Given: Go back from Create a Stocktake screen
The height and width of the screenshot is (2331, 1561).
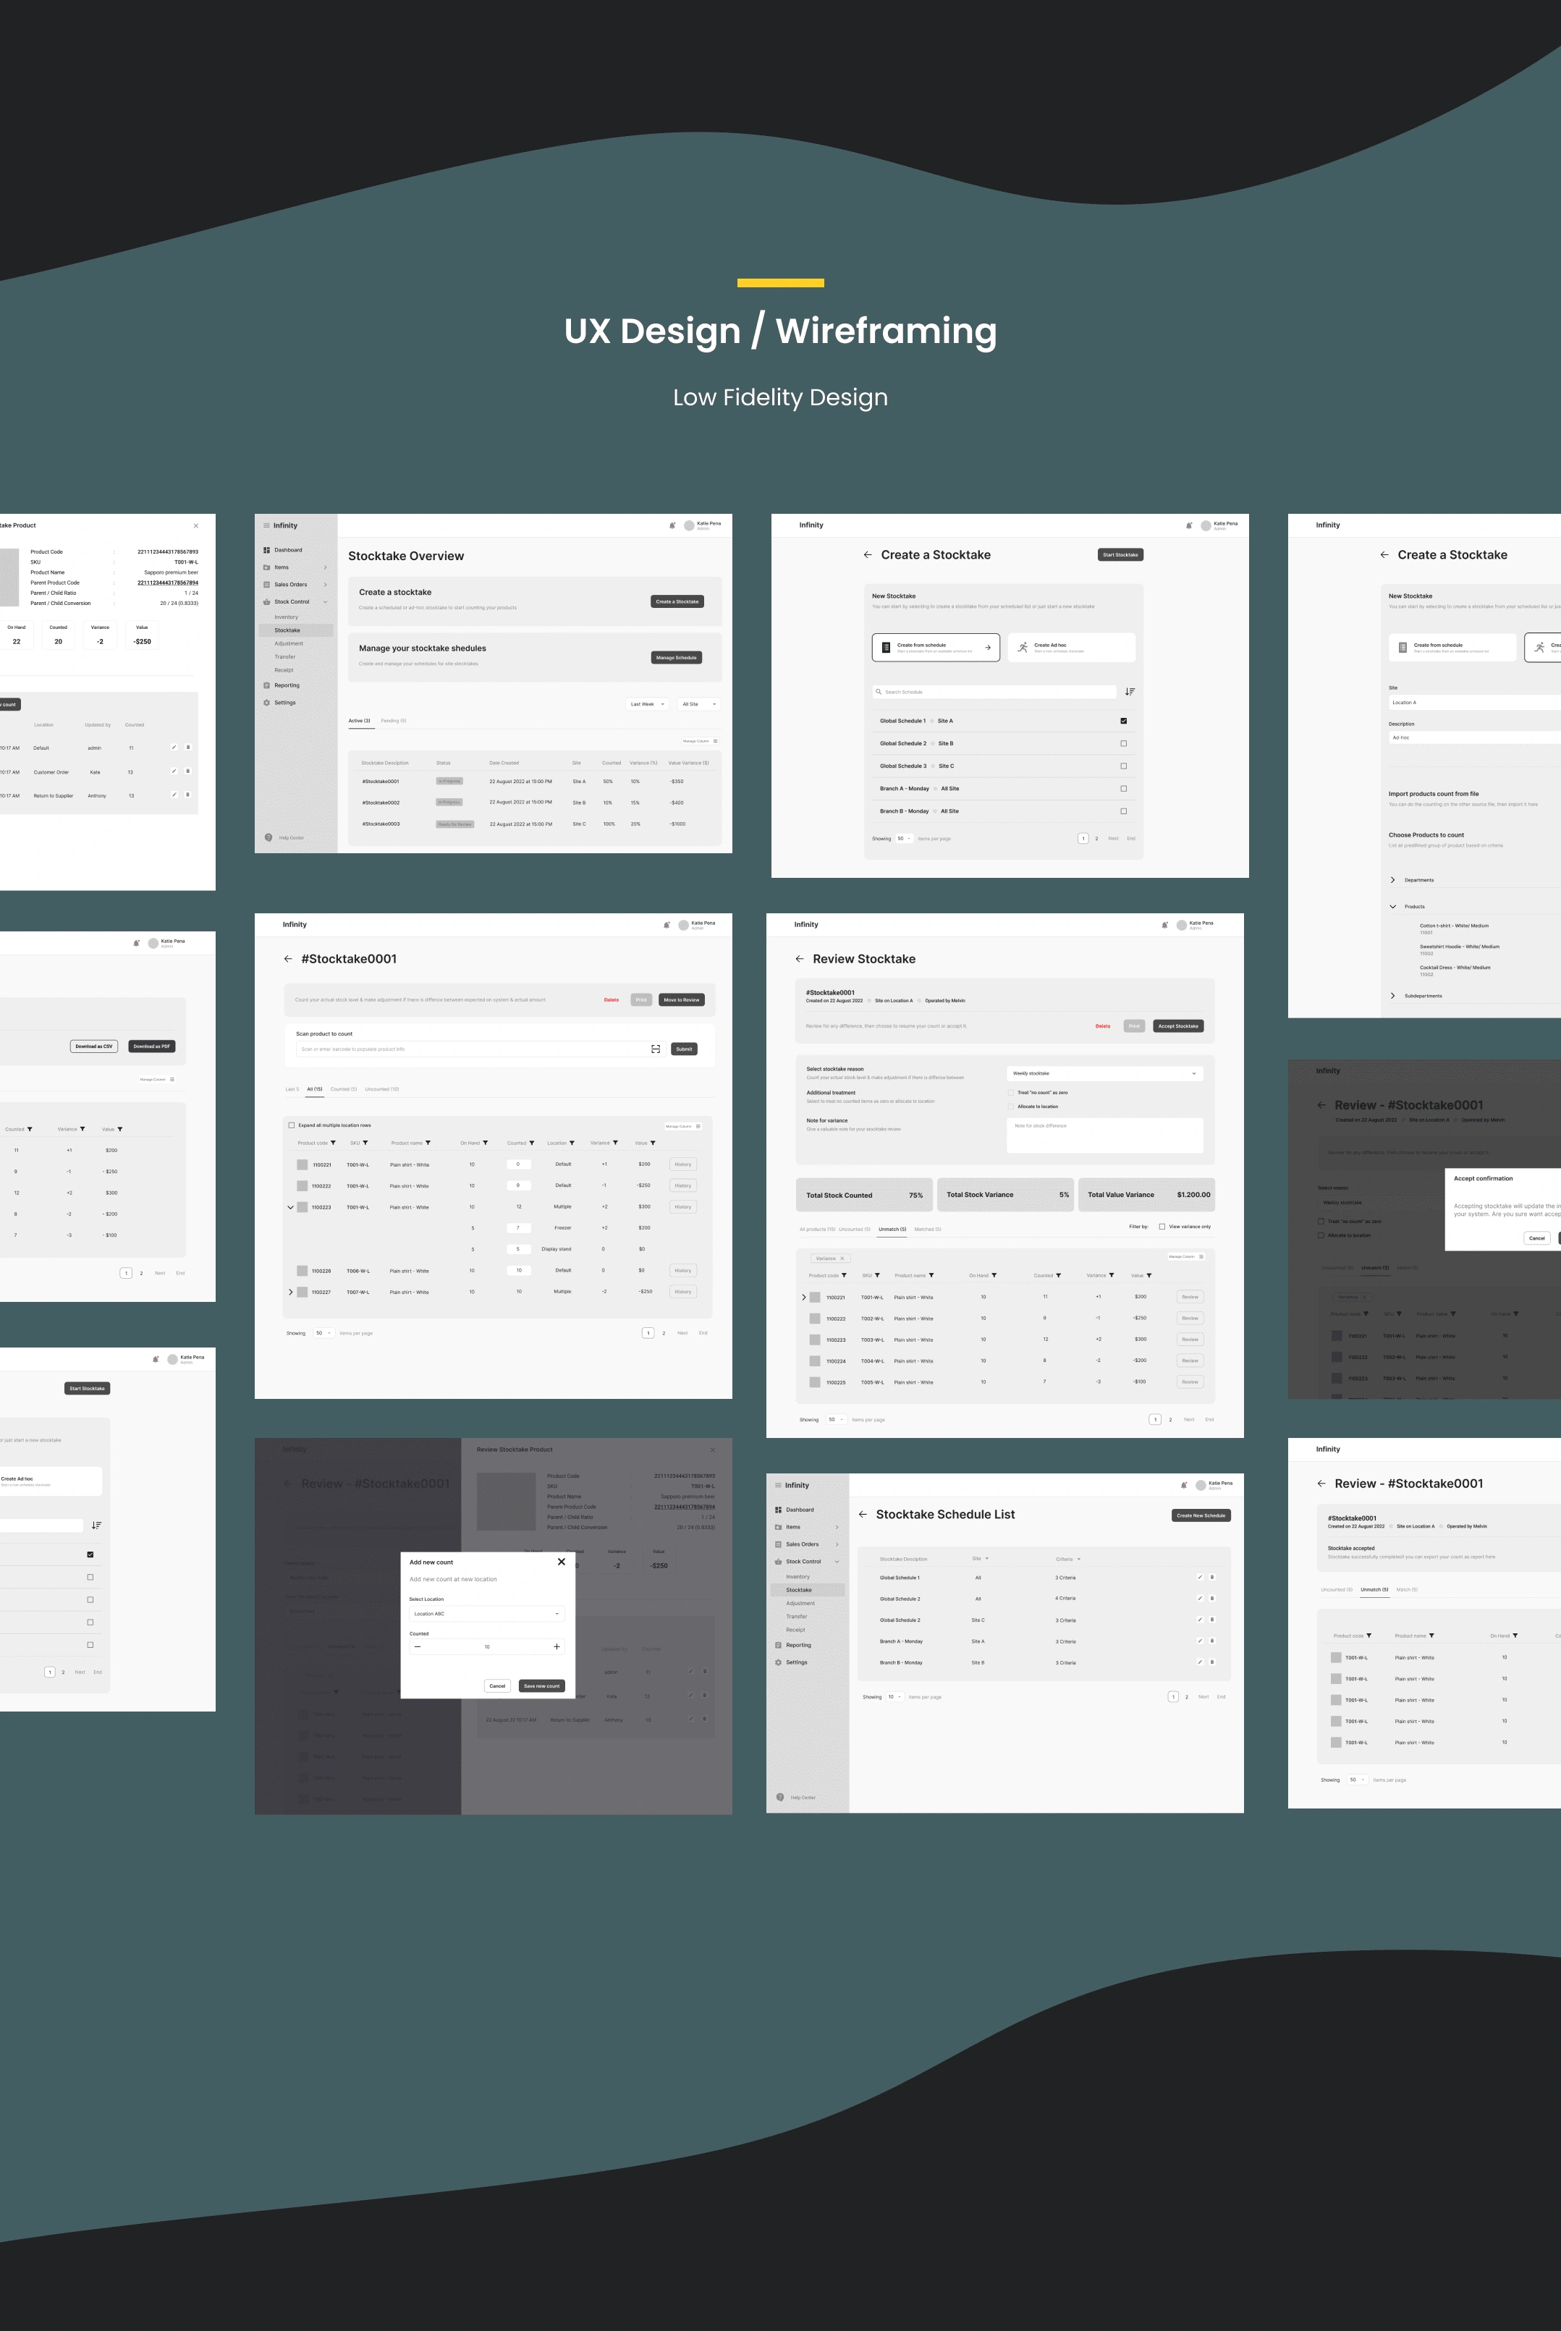Looking at the screenshot, I should (868, 554).
